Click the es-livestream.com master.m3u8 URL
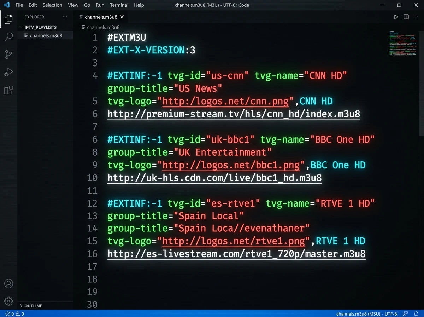Screen dimensions: 424x317 click(236, 254)
